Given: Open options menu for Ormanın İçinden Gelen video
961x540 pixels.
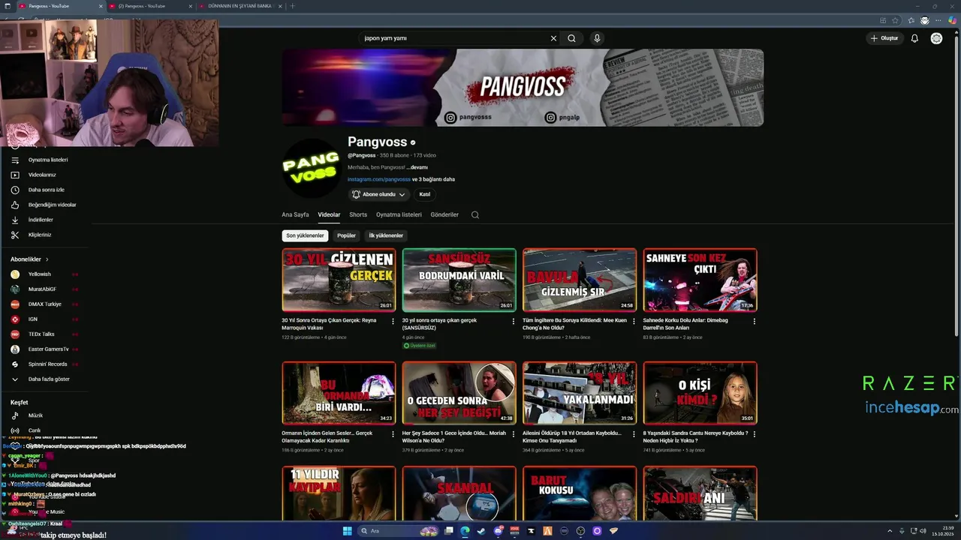Looking at the screenshot, I should pyautogui.click(x=393, y=434).
